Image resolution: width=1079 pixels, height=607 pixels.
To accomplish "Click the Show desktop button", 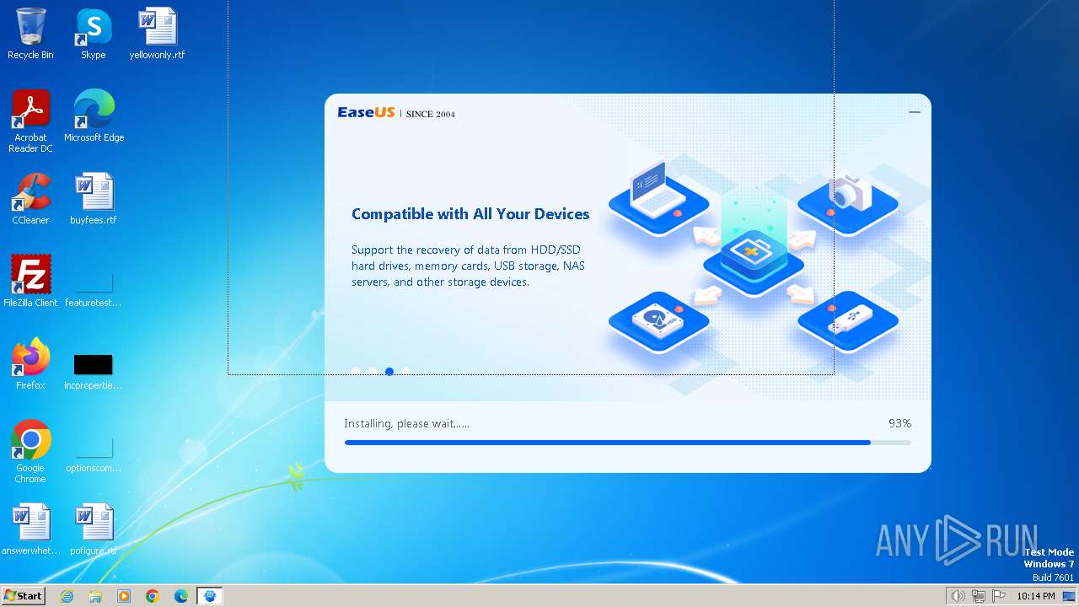I will (1070, 596).
